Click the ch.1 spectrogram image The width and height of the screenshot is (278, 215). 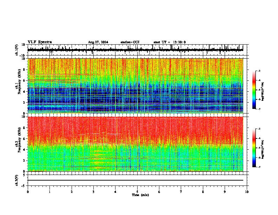point(135,86)
